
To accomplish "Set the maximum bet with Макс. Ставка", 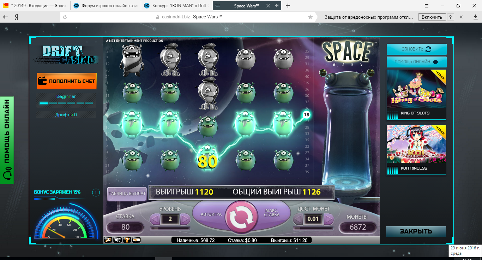I will [272, 212].
